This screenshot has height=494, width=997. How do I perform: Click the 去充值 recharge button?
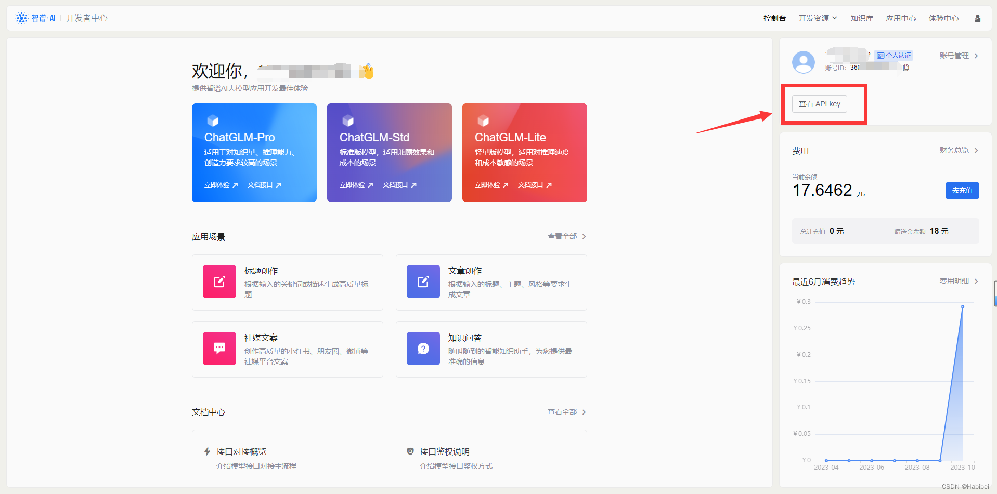962,190
